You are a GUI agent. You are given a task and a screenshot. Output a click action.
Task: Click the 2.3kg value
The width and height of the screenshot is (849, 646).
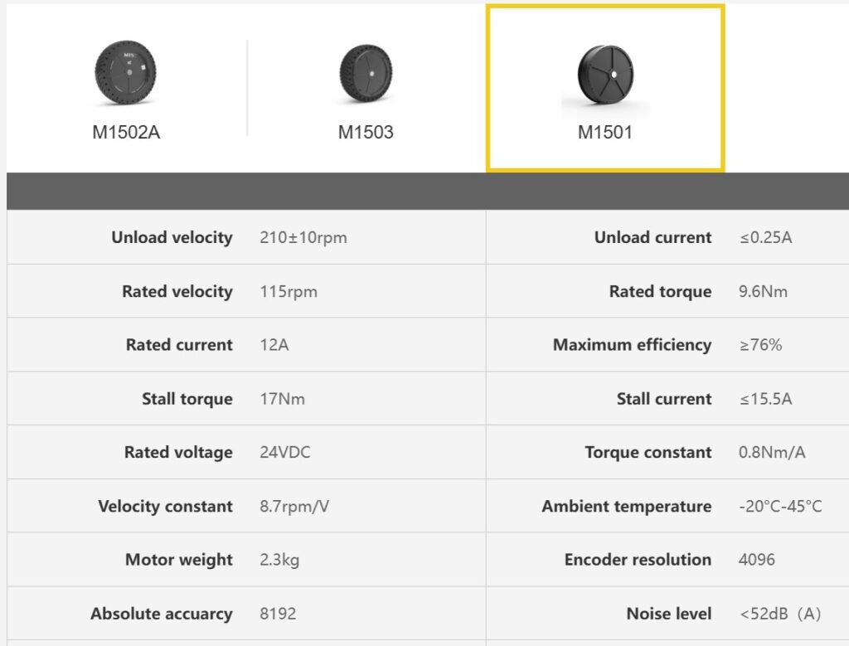point(279,560)
